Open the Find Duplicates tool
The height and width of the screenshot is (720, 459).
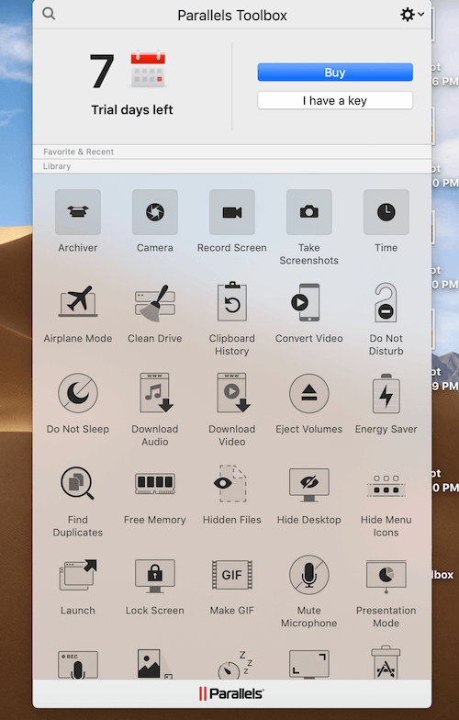point(77,483)
